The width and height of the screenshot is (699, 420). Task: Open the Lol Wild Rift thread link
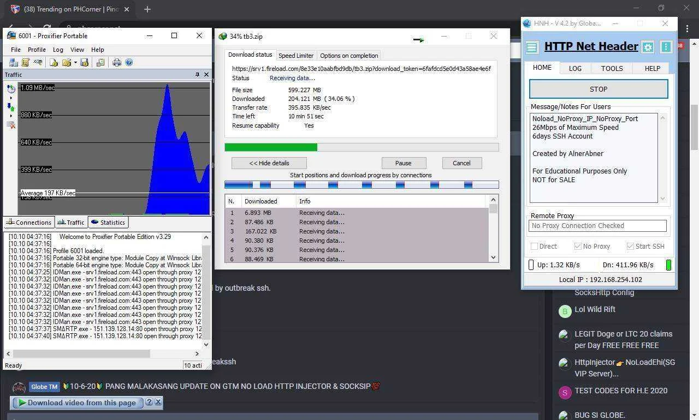[x=595, y=309]
